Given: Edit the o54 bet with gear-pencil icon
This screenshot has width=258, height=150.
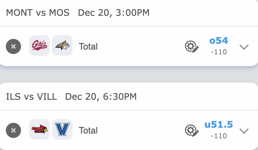Looking at the screenshot, I should [192, 46].
